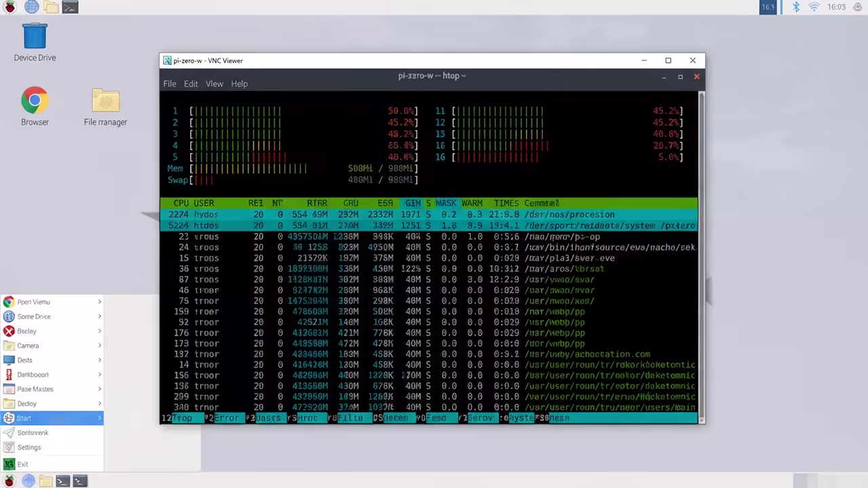This screenshot has height=488, width=868.
Task: Expand the highlighted Start submenu arrow
Action: pyautogui.click(x=100, y=418)
